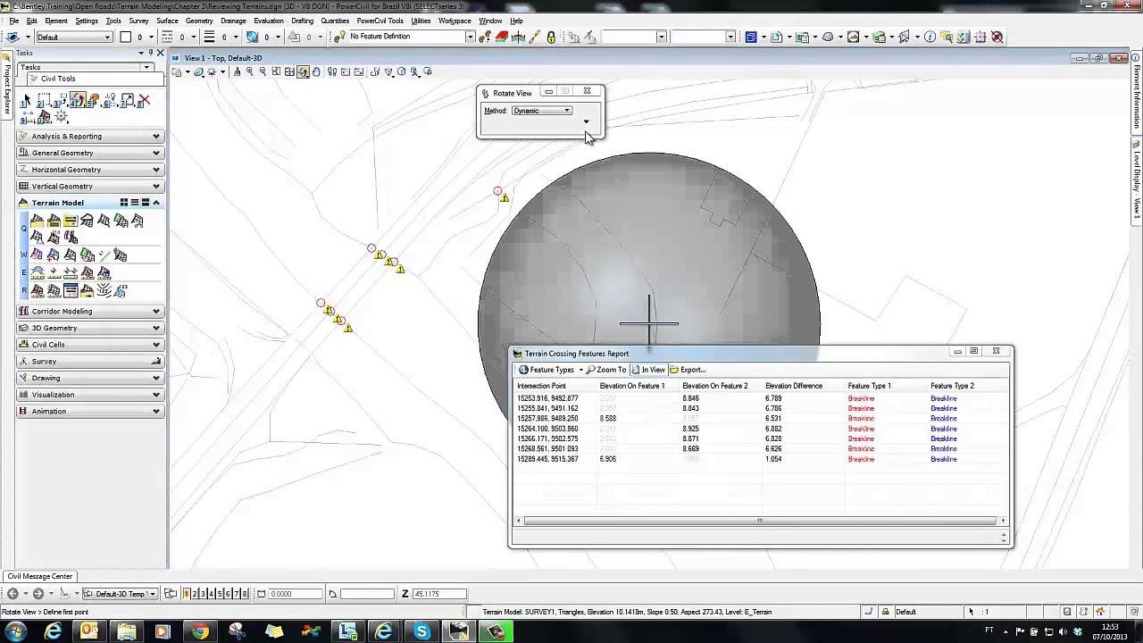Screen dimensions: 1143x643
Task: Click the lock icon beside feature definition tools
Action: click(x=551, y=37)
